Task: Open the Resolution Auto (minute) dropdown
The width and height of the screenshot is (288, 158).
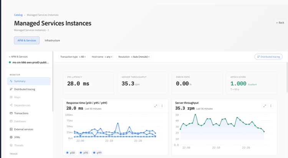Action: pyautogui.click(x=134, y=57)
